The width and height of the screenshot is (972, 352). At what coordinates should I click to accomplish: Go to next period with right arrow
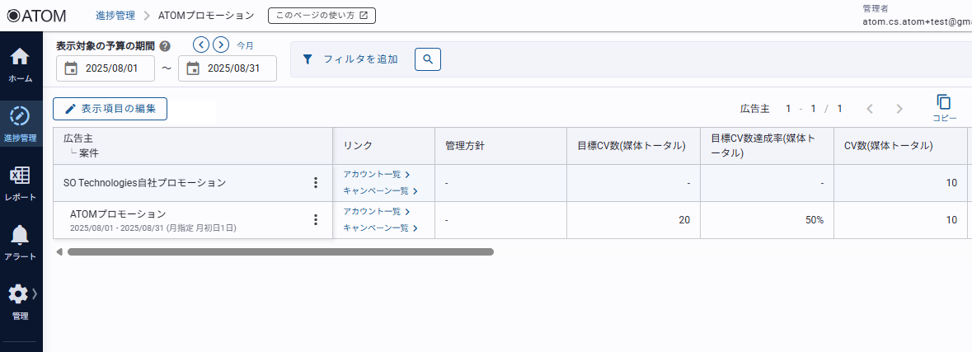(x=221, y=45)
